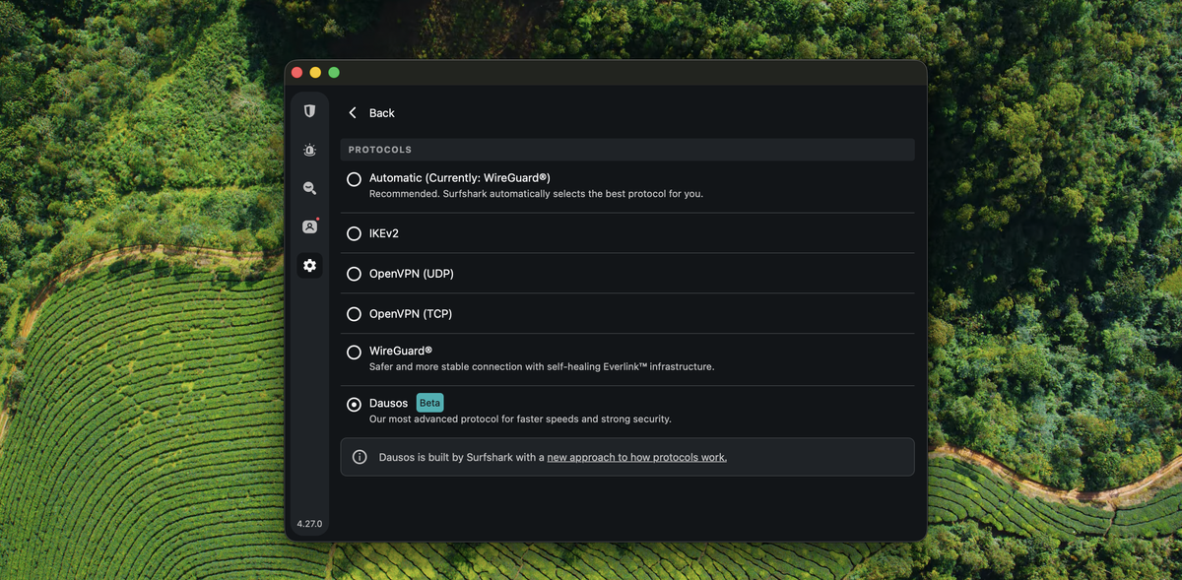Open the Alert siren icon in sidebar

tap(309, 150)
